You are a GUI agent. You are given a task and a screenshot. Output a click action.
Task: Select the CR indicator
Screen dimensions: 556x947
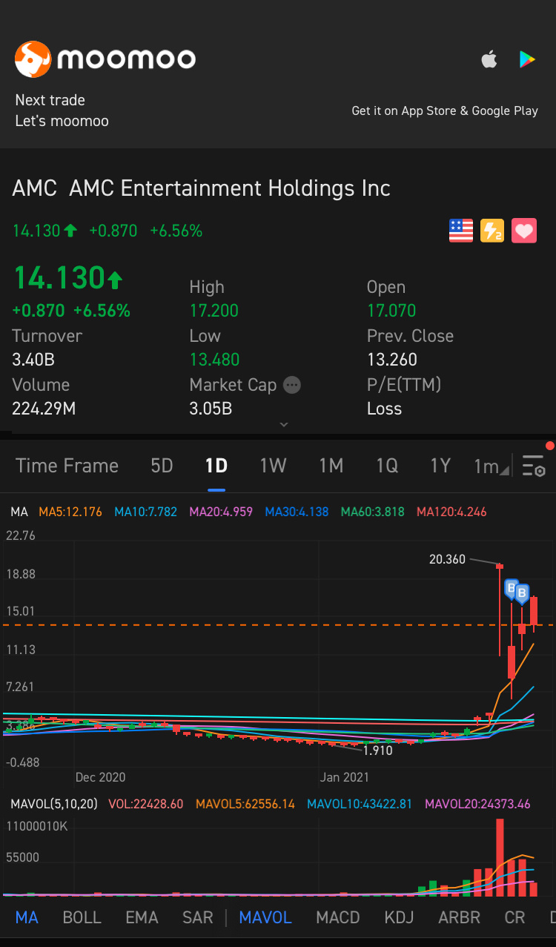[514, 917]
